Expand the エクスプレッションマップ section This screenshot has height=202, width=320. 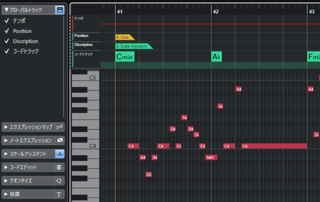(5, 127)
